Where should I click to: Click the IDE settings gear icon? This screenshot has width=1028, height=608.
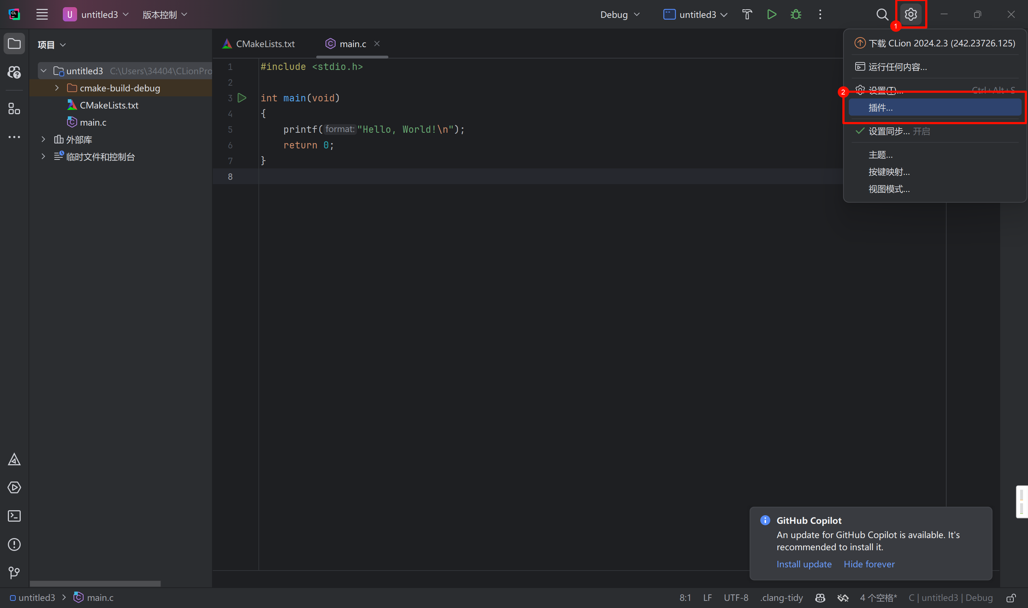tap(911, 14)
